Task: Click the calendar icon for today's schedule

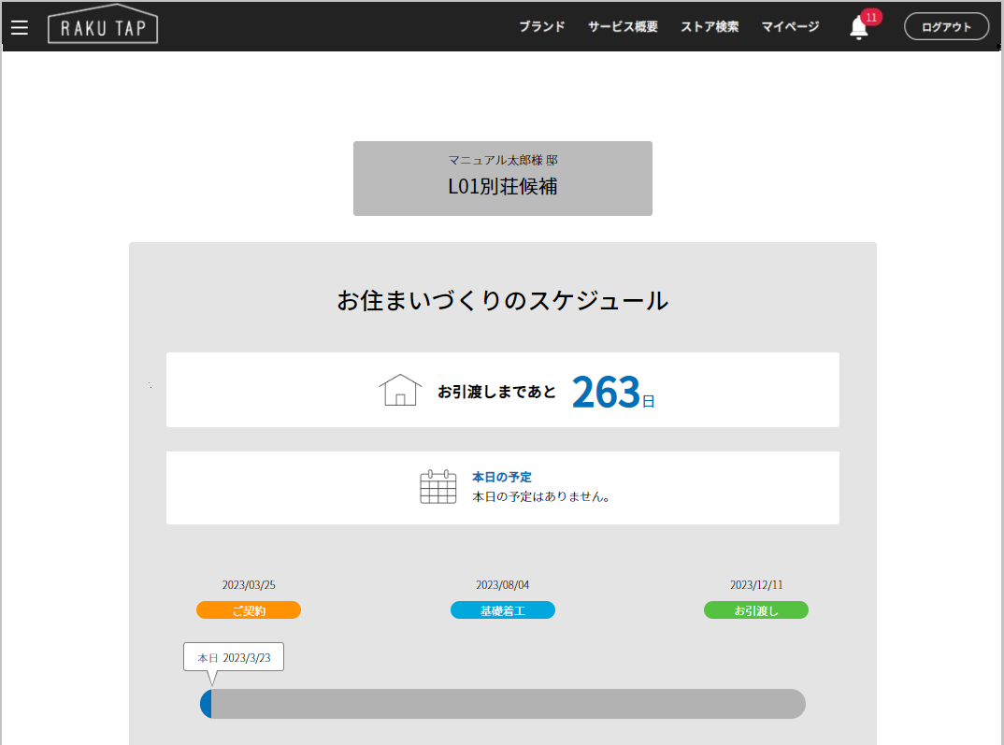Action: pyautogui.click(x=437, y=487)
